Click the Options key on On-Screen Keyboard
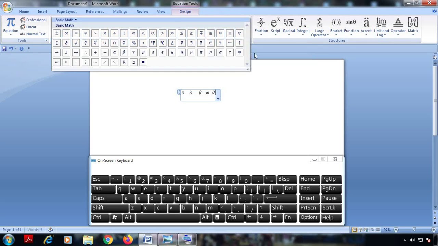 (x=309, y=217)
